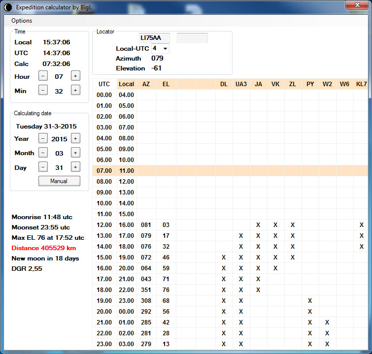
Task: Click the JA column header
Action: coord(258,84)
